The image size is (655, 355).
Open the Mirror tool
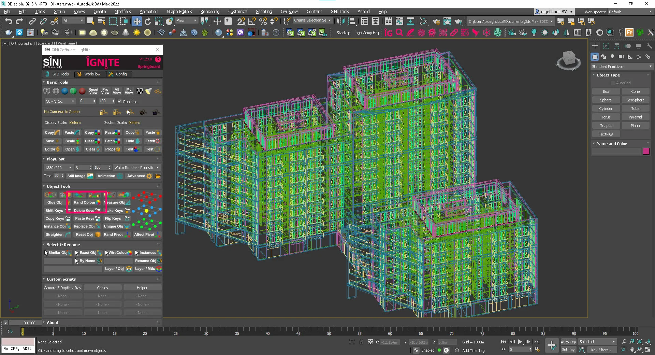pos(340,22)
